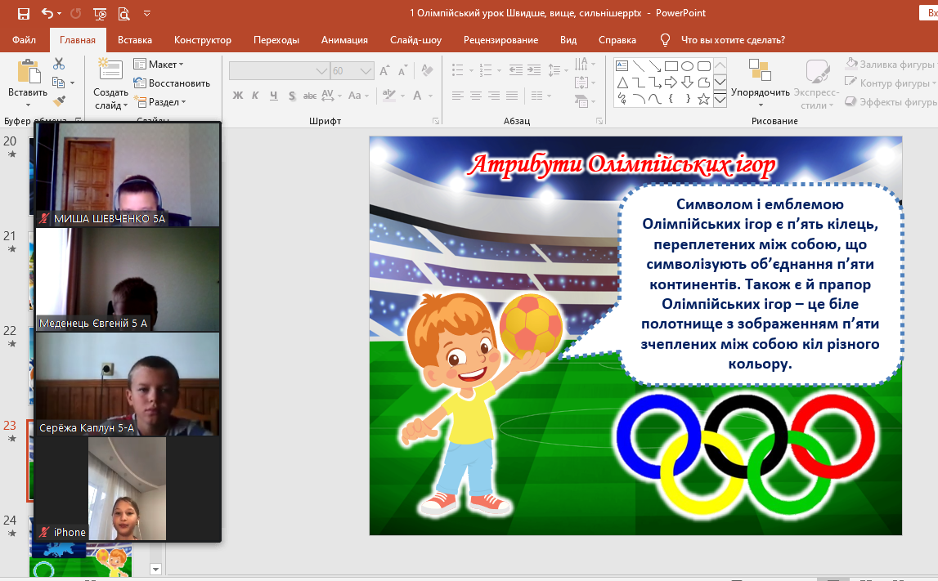938x581 pixels.
Task: Toggle right text alignment
Action: point(493,96)
